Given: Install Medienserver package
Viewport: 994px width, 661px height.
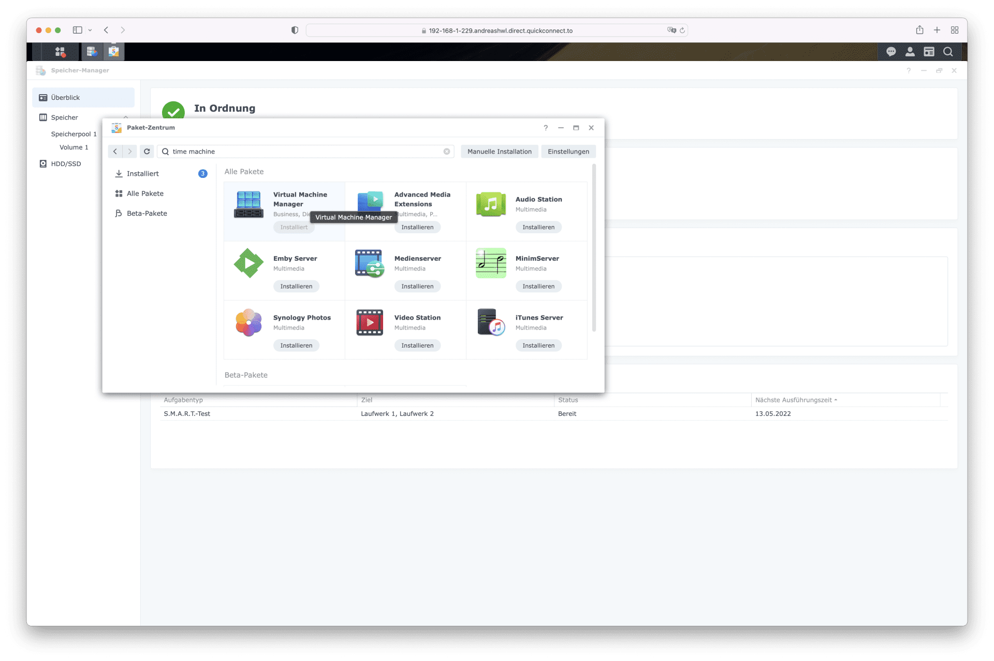Looking at the screenshot, I should point(417,287).
